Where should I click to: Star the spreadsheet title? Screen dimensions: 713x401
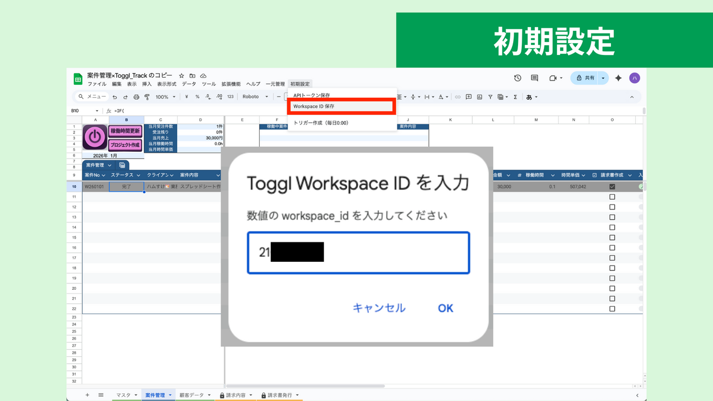(181, 76)
